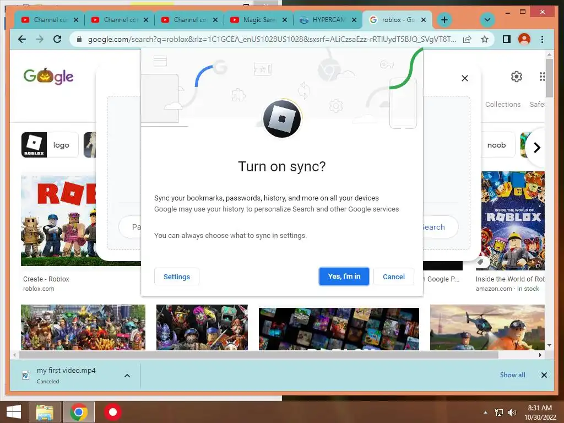Switch to the first Channel YouTube tab
This screenshot has width=564, height=423.
point(50,20)
